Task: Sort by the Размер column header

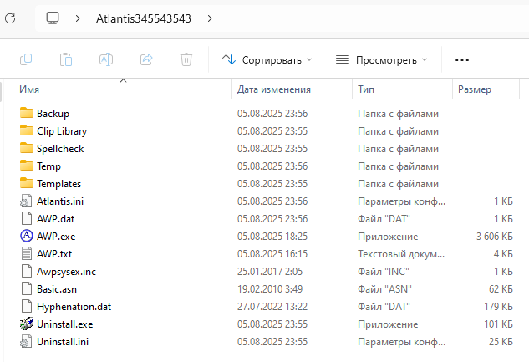Action: 475,89
